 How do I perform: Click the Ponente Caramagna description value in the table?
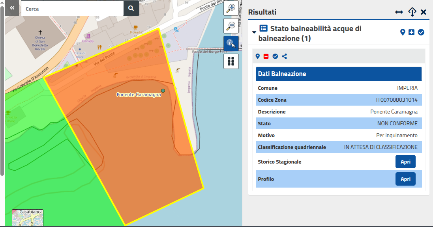pyautogui.click(x=394, y=112)
